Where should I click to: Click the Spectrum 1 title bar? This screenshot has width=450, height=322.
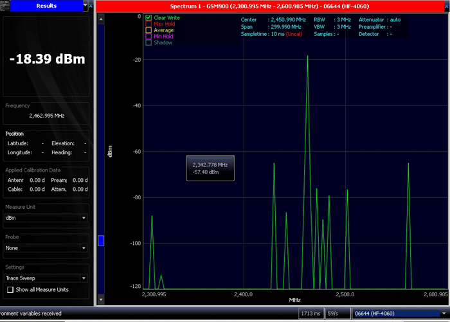click(x=269, y=6)
